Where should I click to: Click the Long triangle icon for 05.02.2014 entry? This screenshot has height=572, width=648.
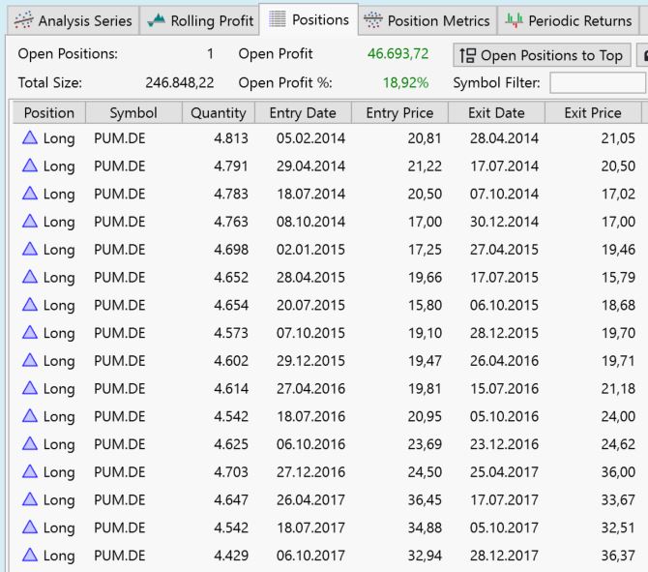point(28,138)
